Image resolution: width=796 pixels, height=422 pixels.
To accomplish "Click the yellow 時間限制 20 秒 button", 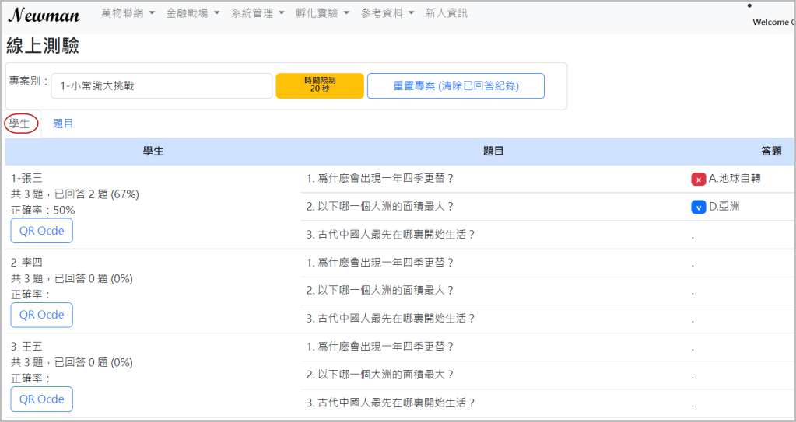I will click(x=320, y=85).
